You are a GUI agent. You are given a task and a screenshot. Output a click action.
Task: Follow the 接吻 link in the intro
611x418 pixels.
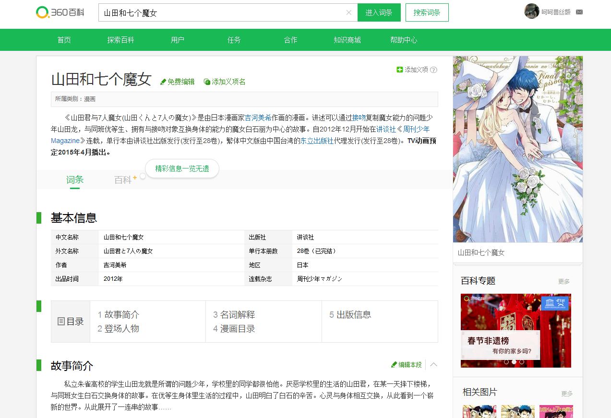359,118
